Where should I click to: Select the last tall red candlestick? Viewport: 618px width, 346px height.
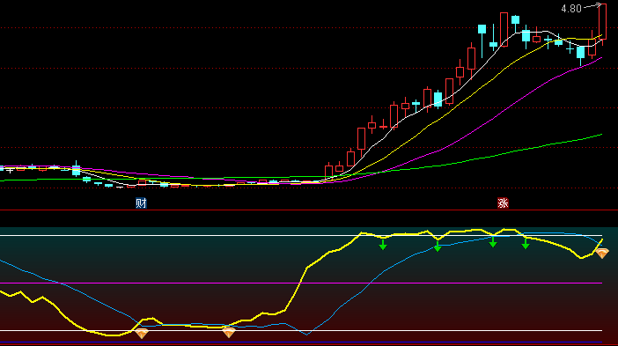coord(602,22)
